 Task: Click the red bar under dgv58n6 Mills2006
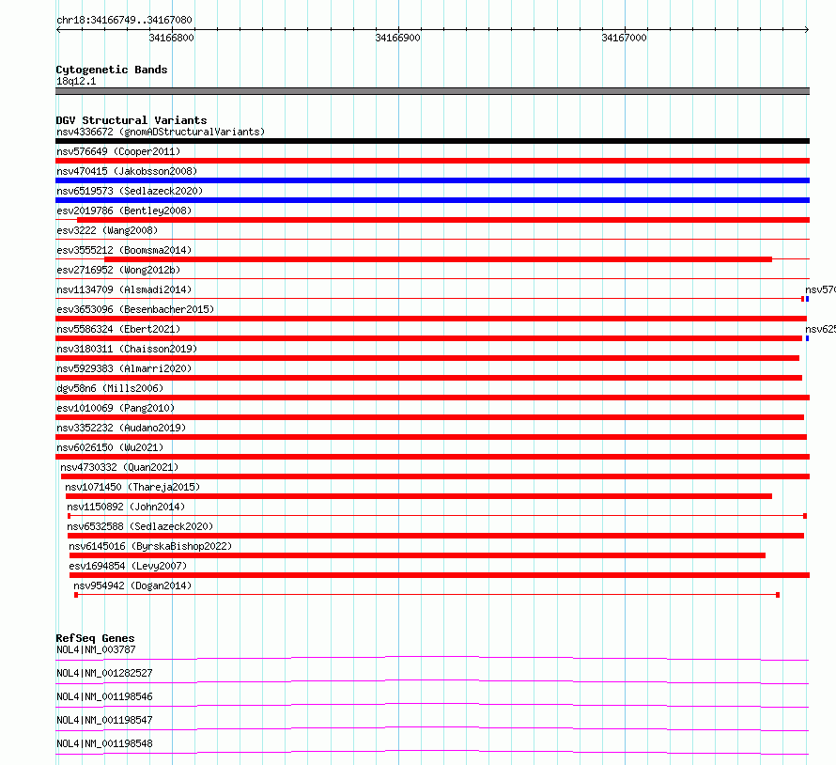pos(432,398)
